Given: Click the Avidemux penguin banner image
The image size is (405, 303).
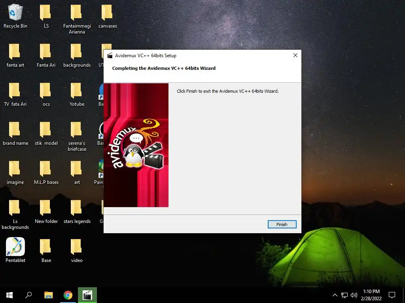Looking at the screenshot, I should [136, 145].
